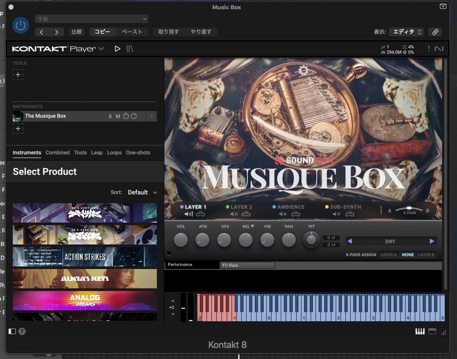Unmute the Ambience speaker icon
The image size is (457, 359).
[x=283, y=214]
